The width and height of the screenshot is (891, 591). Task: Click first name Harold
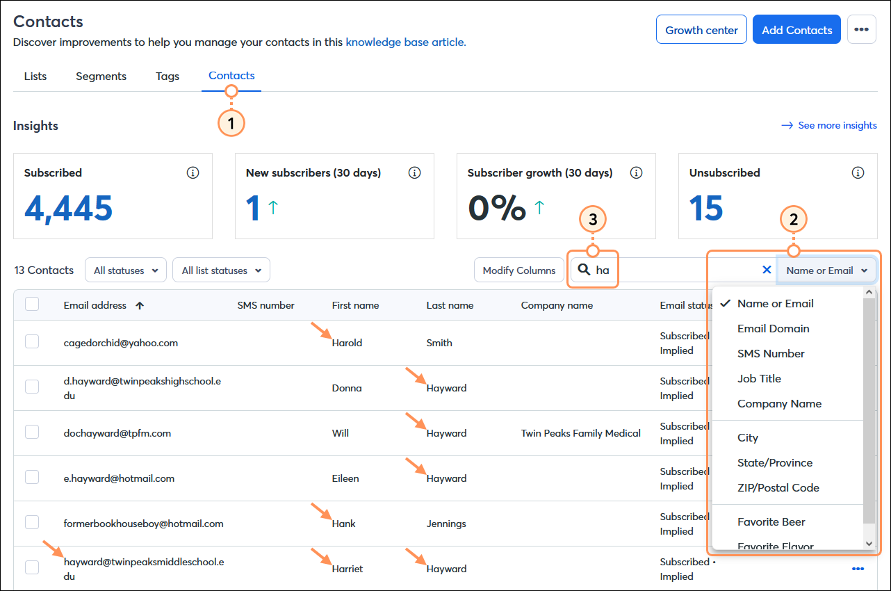(347, 343)
